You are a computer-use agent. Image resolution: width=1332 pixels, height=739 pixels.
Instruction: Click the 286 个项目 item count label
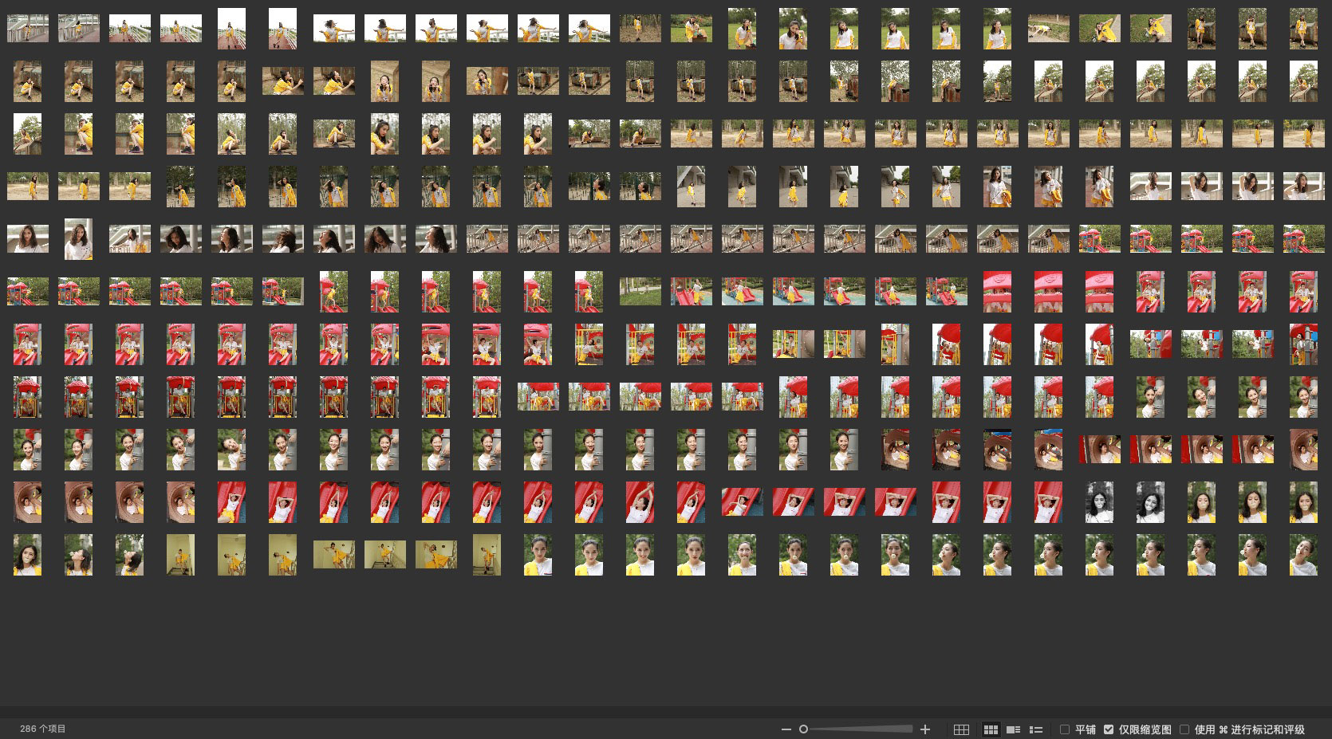pyautogui.click(x=43, y=729)
